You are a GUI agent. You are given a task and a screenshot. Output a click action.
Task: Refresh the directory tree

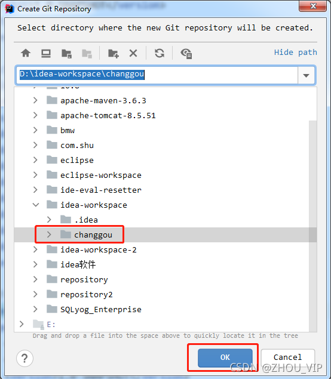coord(160,53)
